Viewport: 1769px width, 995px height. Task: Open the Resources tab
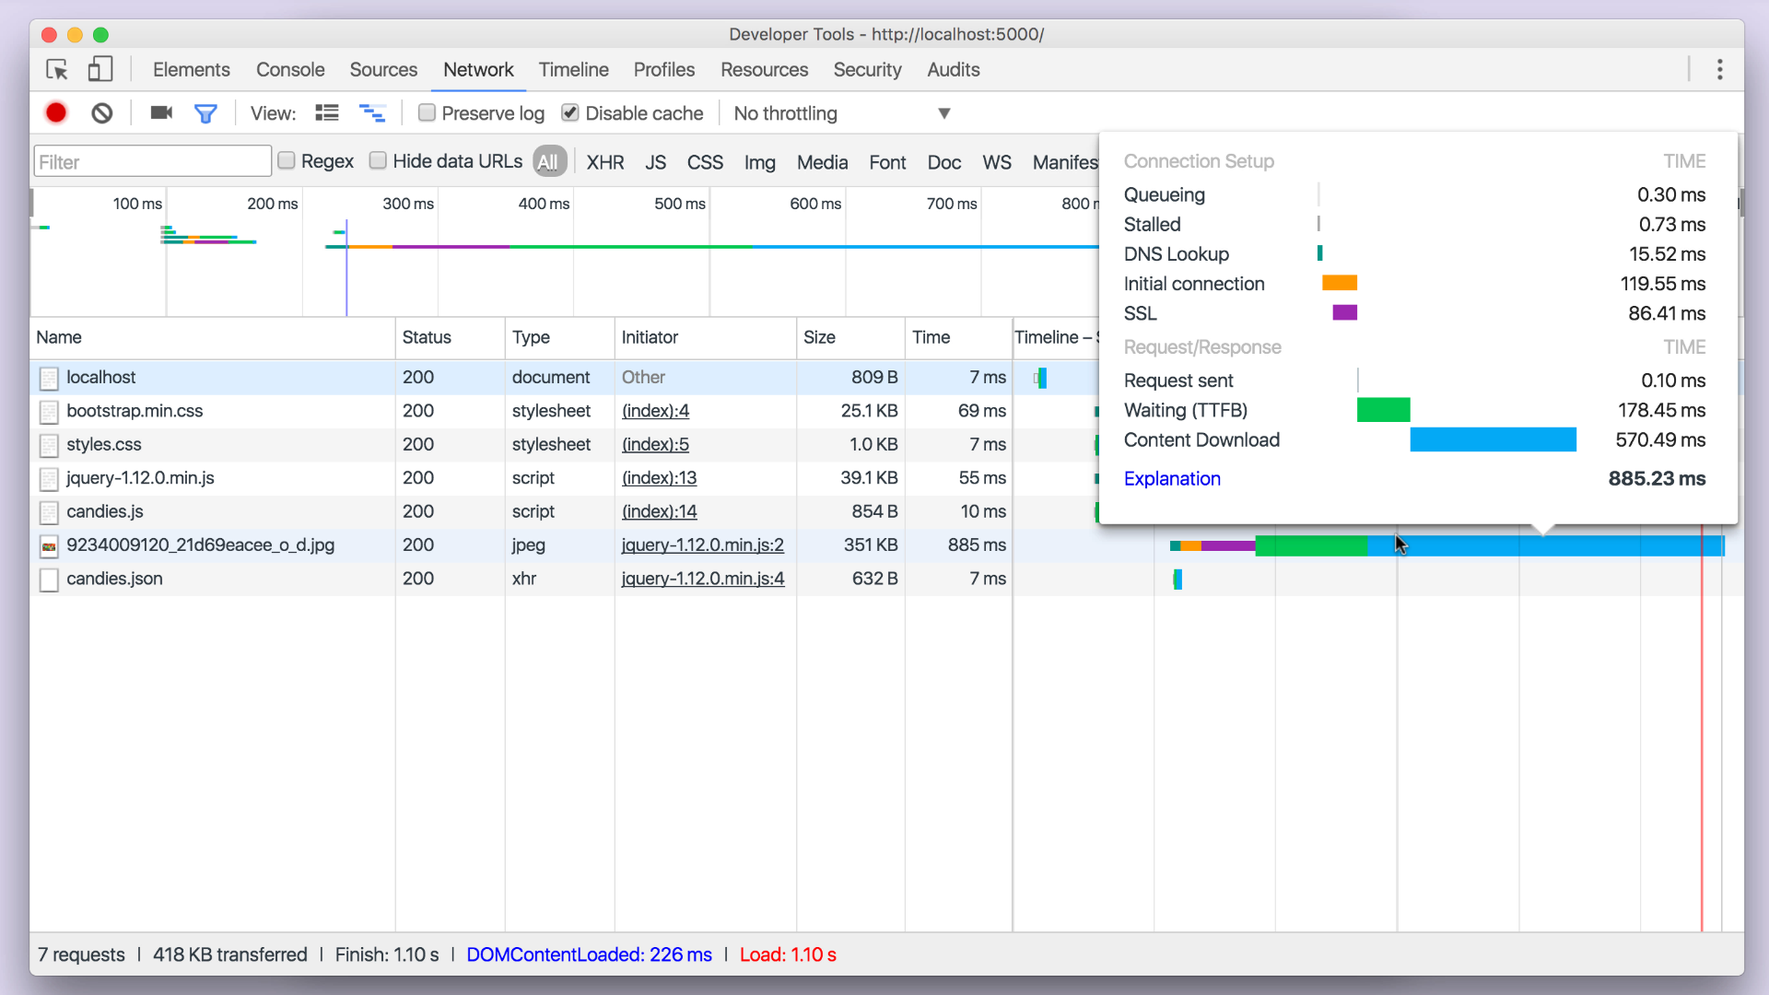[765, 70]
